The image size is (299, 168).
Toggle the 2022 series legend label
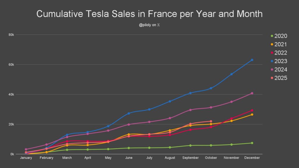pyautogui.click(x=281, y=53)
